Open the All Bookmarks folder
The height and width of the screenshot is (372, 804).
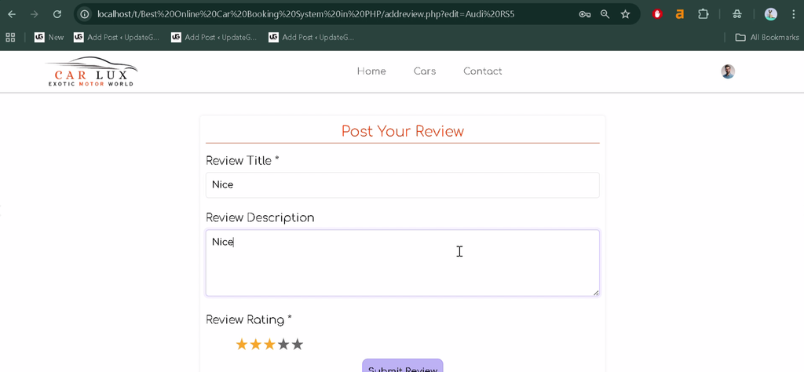click(766, 38)
